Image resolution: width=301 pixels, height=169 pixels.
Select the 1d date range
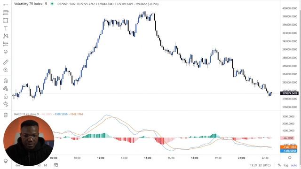[x=45, y=165]
